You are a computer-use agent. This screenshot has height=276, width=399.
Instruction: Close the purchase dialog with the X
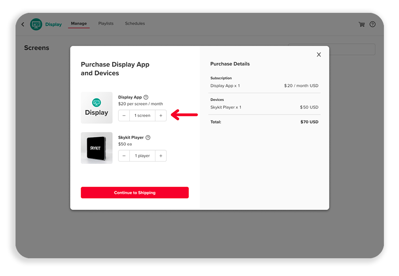coord(319,54)
